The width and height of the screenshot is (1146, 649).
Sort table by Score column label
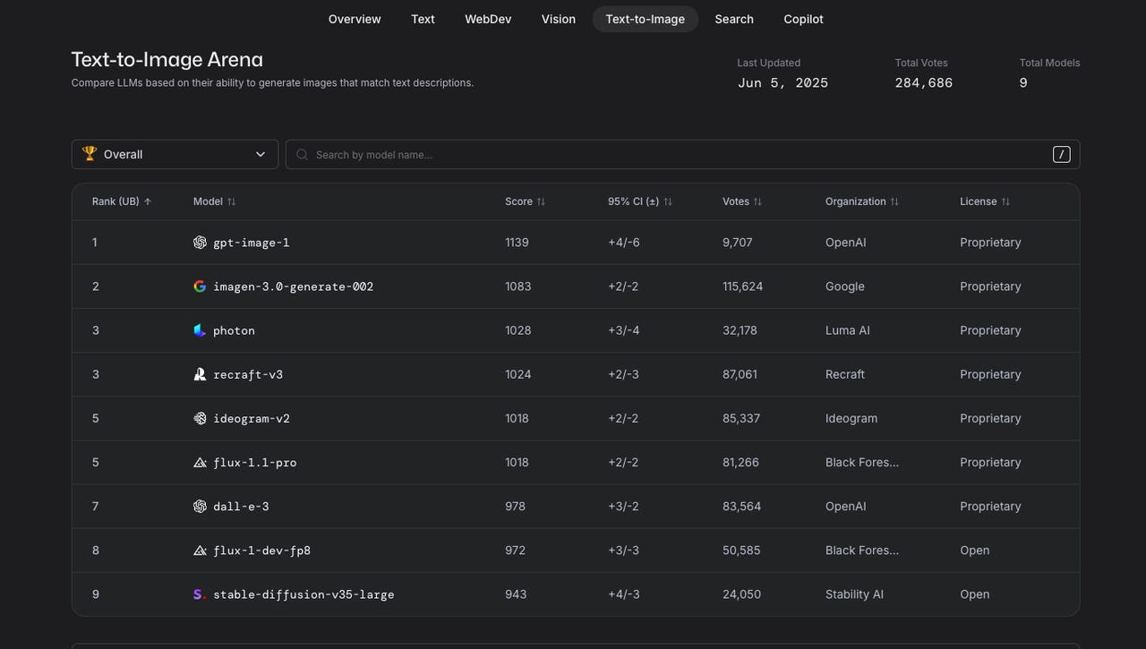click(x=518, y=201)
